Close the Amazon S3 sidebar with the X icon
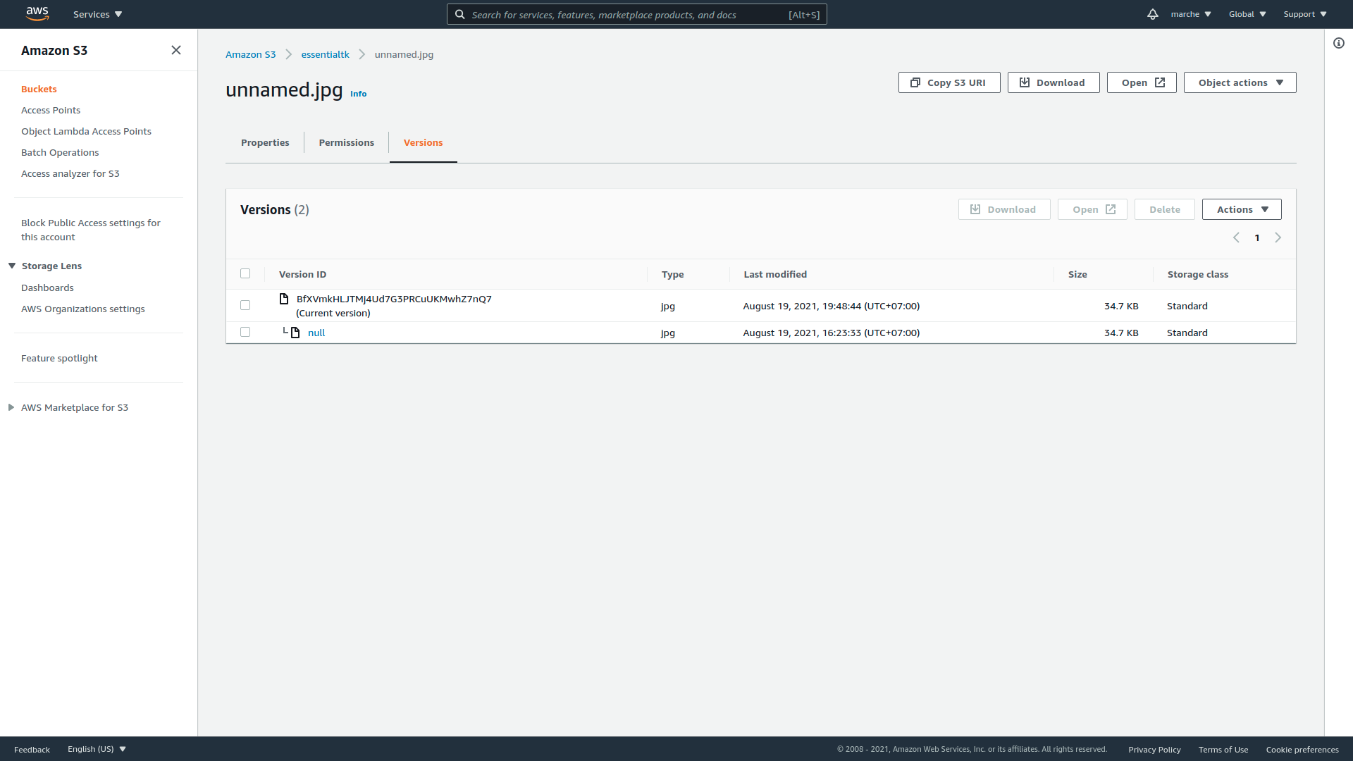This screenshot has height=761, width=1353. [176, 50]
